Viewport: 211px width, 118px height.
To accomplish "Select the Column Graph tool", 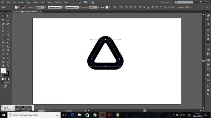I will [8, 58].
